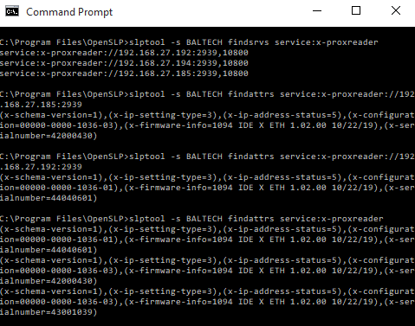415x326 pixels.
Task: Maximize the Command Prompt window
Action: [x=356, y=11]
